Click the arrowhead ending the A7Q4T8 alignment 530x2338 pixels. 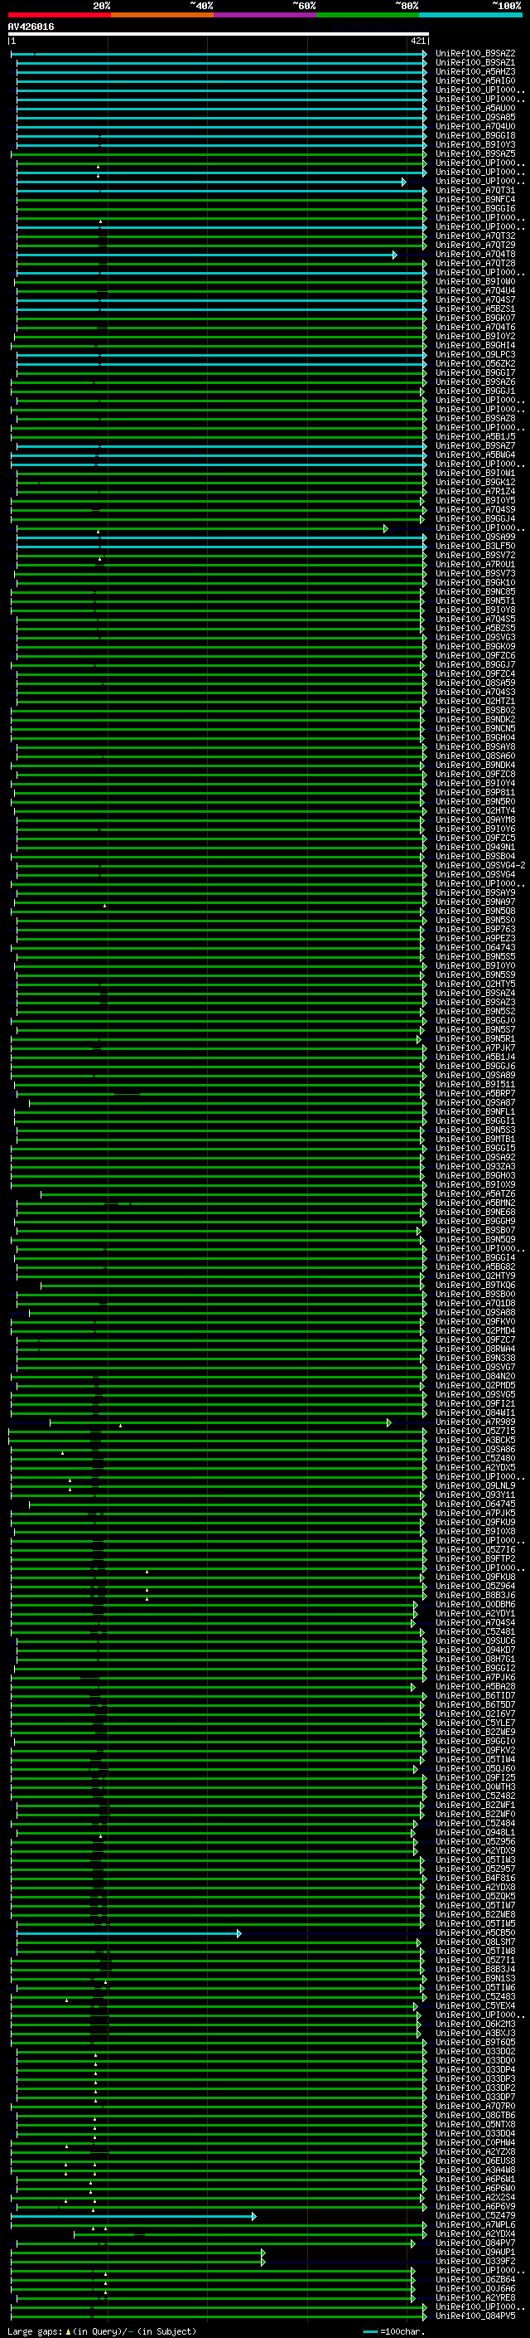(x=395, y=255)
